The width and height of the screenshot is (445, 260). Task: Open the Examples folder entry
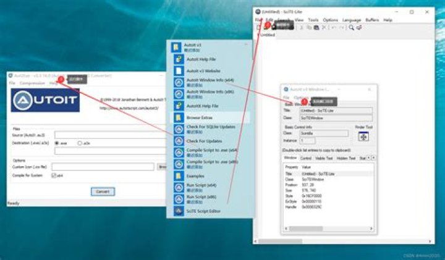[x=195, y=176]
